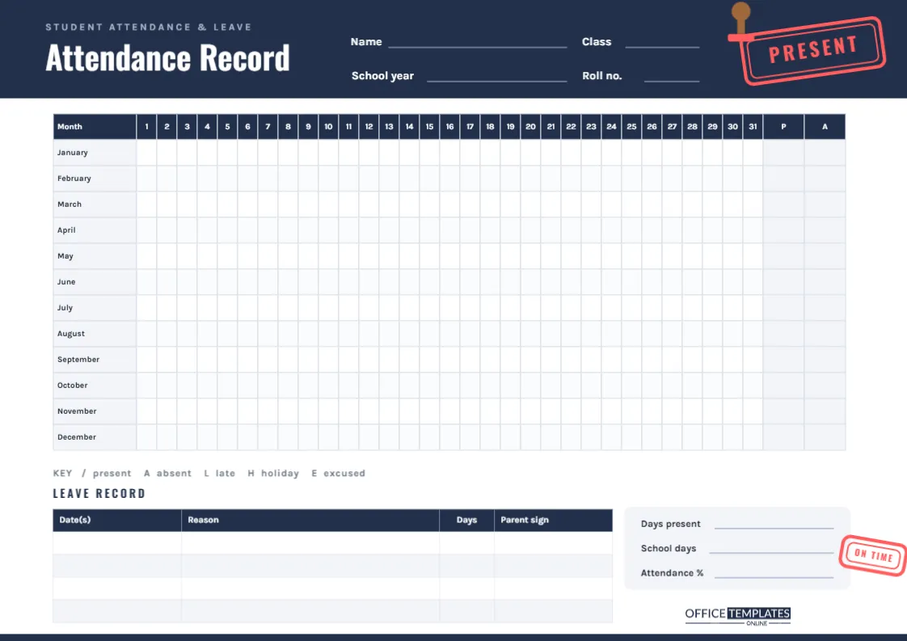The image size is (907, 641).
Task: Click the 'A absent' key entry
Action: (168, 473)
